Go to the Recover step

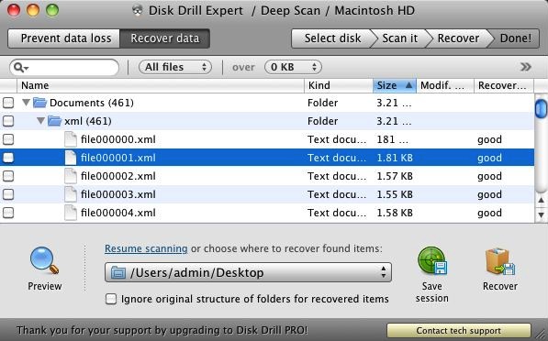pos(458,38)
